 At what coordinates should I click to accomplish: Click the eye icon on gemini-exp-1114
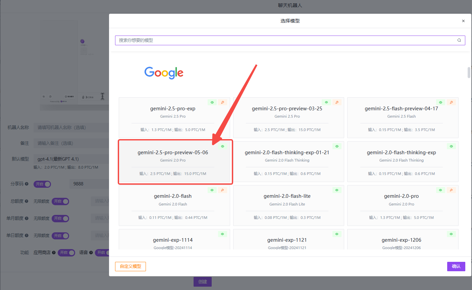coord(222,234)
